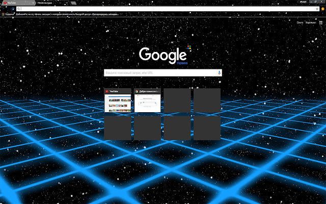Open the Картинки link
Screen dimensions: 326x204
click(311, 22)
